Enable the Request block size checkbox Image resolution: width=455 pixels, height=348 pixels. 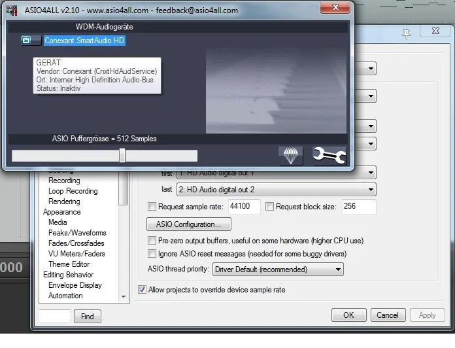[269, 206]
